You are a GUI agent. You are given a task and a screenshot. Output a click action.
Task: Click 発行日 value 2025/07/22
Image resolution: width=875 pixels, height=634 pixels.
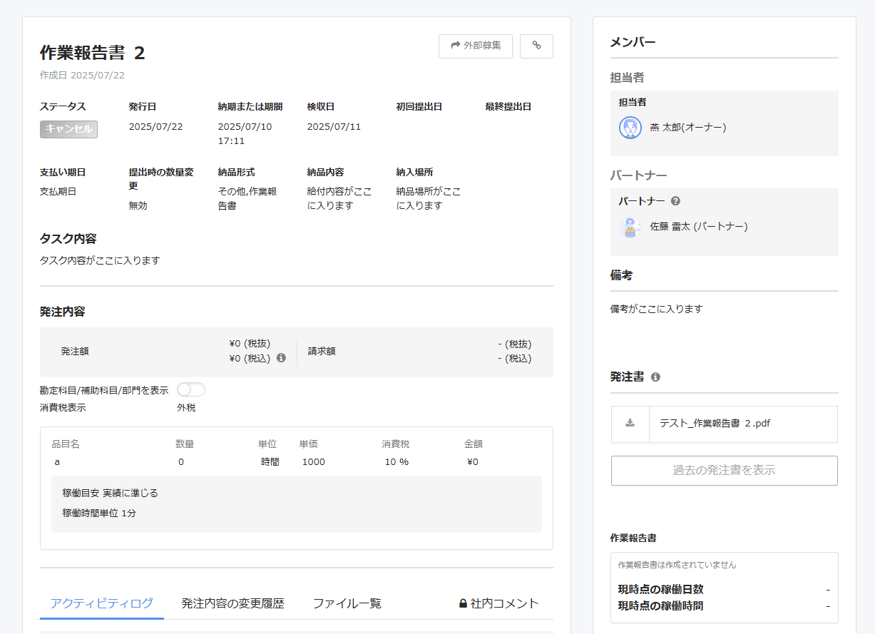click(155, 127)
